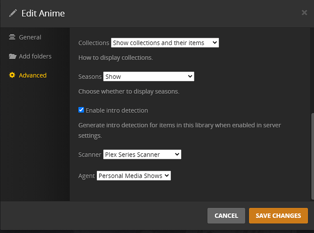Click the 'How to display collections' help text
Screen dimensions: 314x233
coord(116,58)
